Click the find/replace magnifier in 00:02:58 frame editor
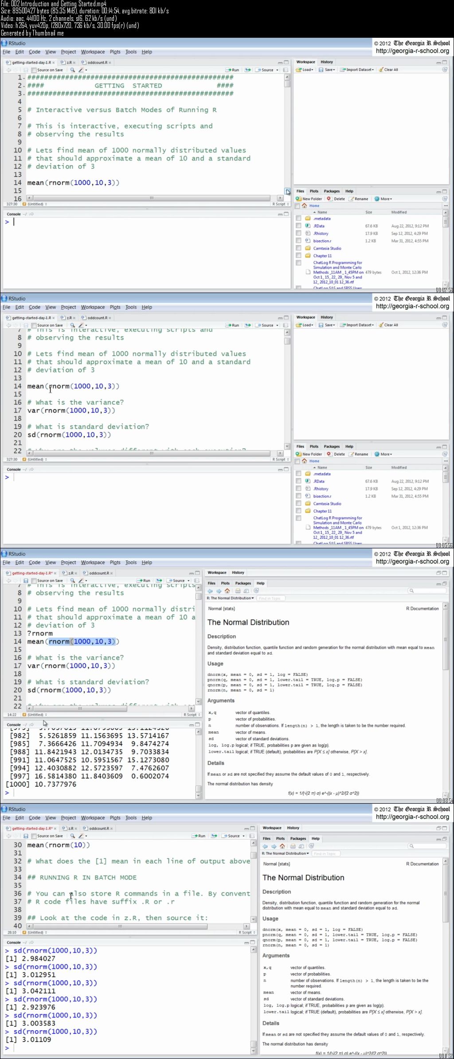454x1059 pixels. coord(73,70)
